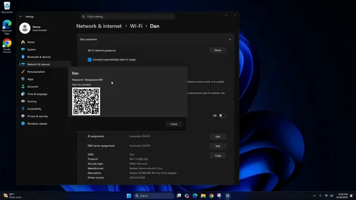Click the volume speaker tray icon
Screen dimensions: 356x200
(x=332, y=196)
